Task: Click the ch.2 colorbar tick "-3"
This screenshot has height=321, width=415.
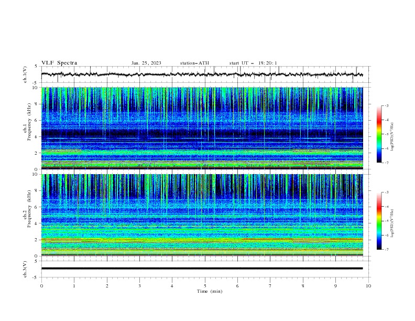Action: 387,192
